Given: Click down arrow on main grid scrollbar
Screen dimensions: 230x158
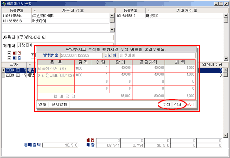Looking at the screenshot, I should click(x=226, y=135).
